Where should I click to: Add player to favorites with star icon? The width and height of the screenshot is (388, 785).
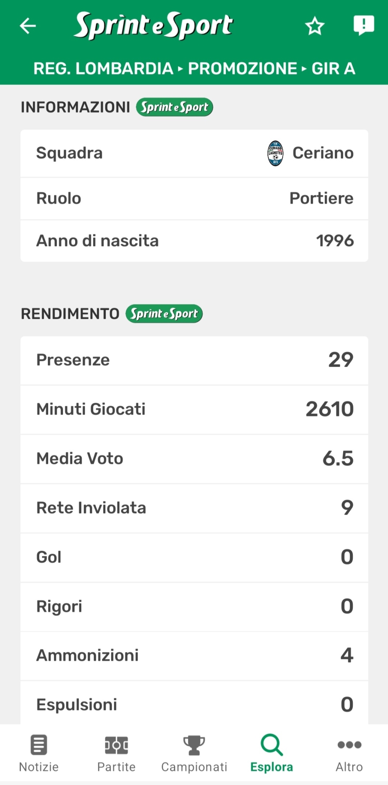(x=314, y=26)
